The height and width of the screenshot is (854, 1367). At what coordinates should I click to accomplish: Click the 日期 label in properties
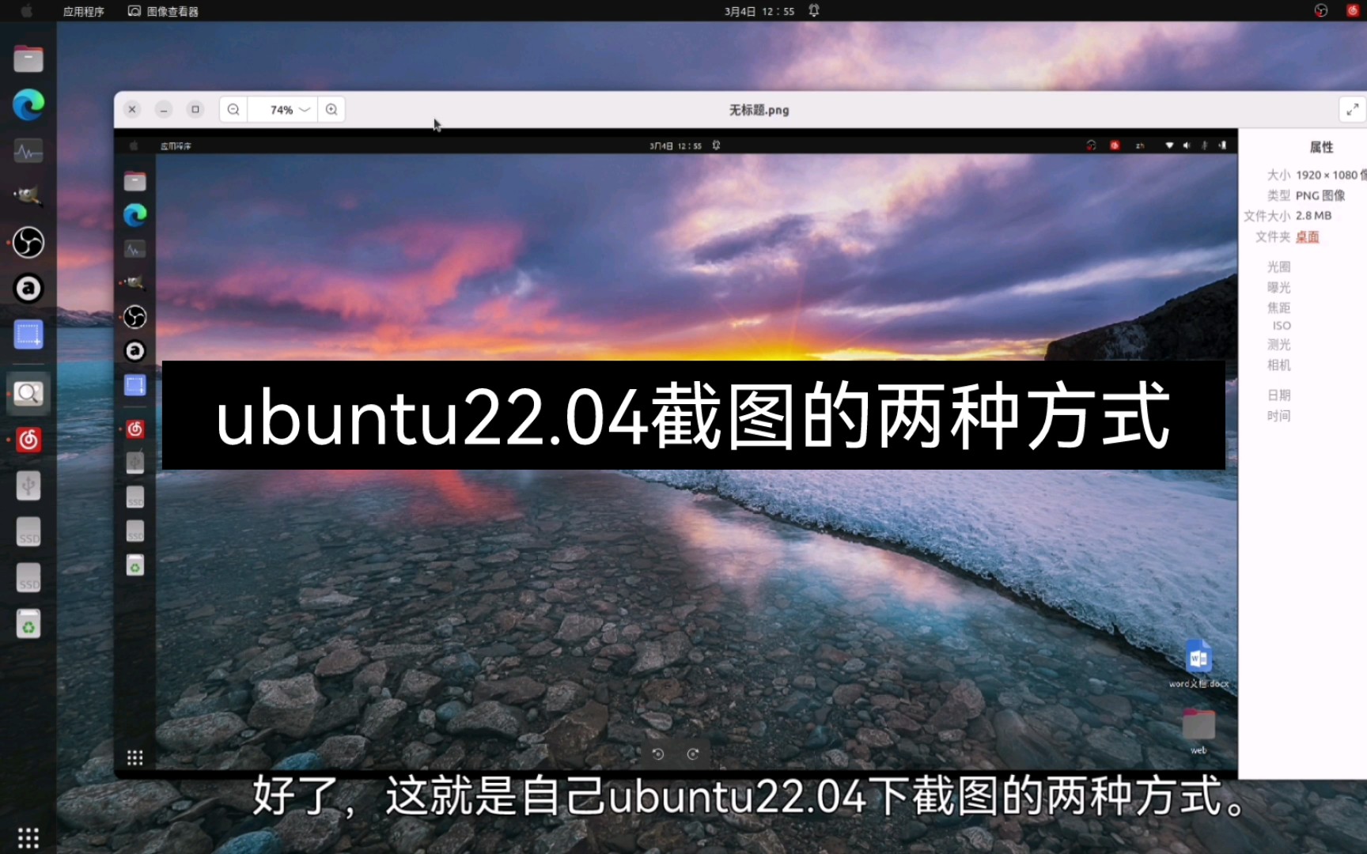(x=1278, y=395)
